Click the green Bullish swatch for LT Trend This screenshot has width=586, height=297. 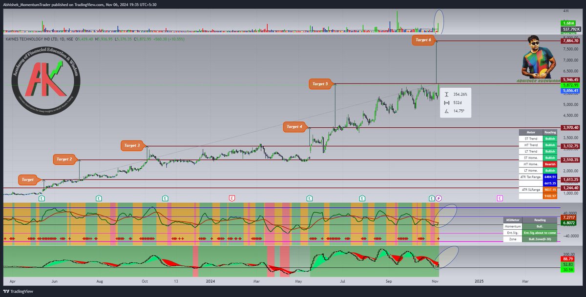(x=550, y=152)
